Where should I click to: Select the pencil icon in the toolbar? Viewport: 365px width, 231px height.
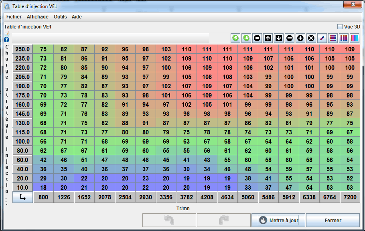point(322,38)
